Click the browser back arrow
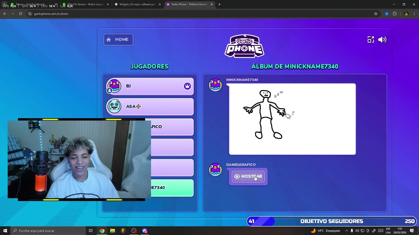Image resolution: width=419 pixels, height=235 pixels. (5, 14)
